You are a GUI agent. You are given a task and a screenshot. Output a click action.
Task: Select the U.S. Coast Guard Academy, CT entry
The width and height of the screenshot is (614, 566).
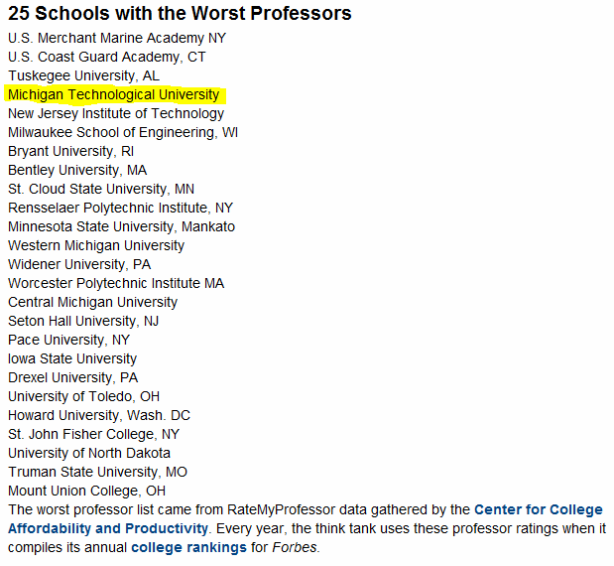106,57
